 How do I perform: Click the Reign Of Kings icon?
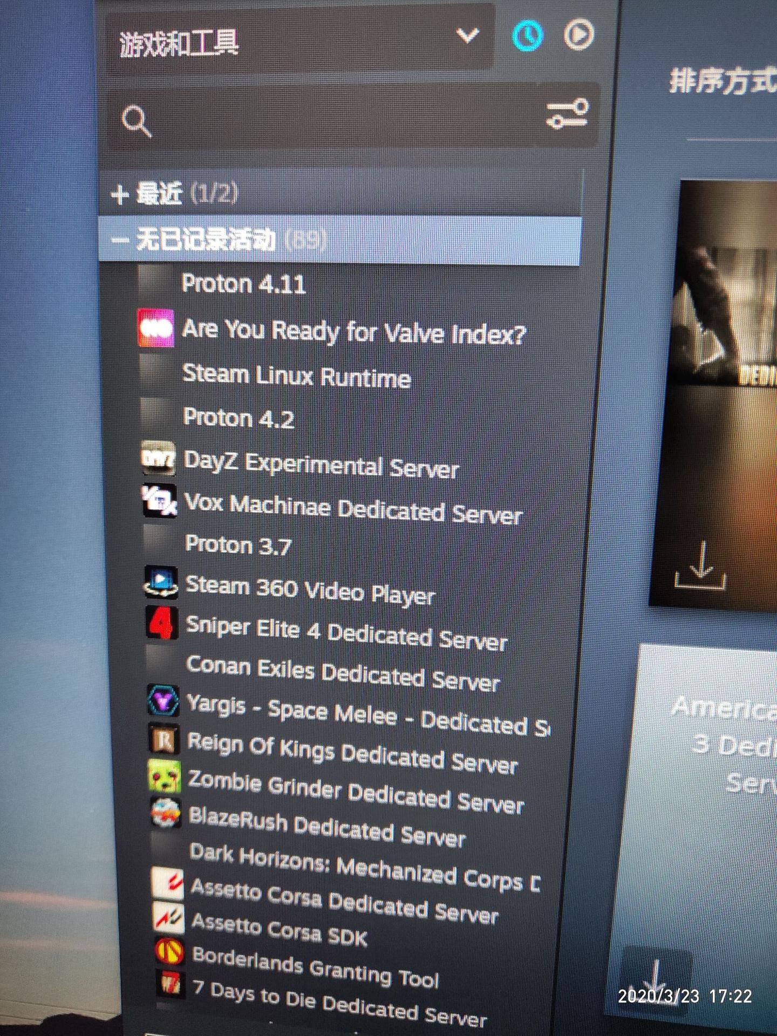tap(165, 738)
